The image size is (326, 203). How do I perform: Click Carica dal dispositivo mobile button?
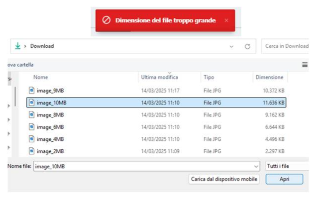[224, 179]
